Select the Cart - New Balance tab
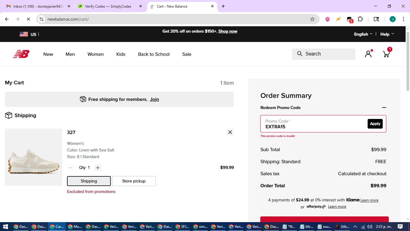The image size is (410, 231). pyautogui.click(x=182, y=6)
